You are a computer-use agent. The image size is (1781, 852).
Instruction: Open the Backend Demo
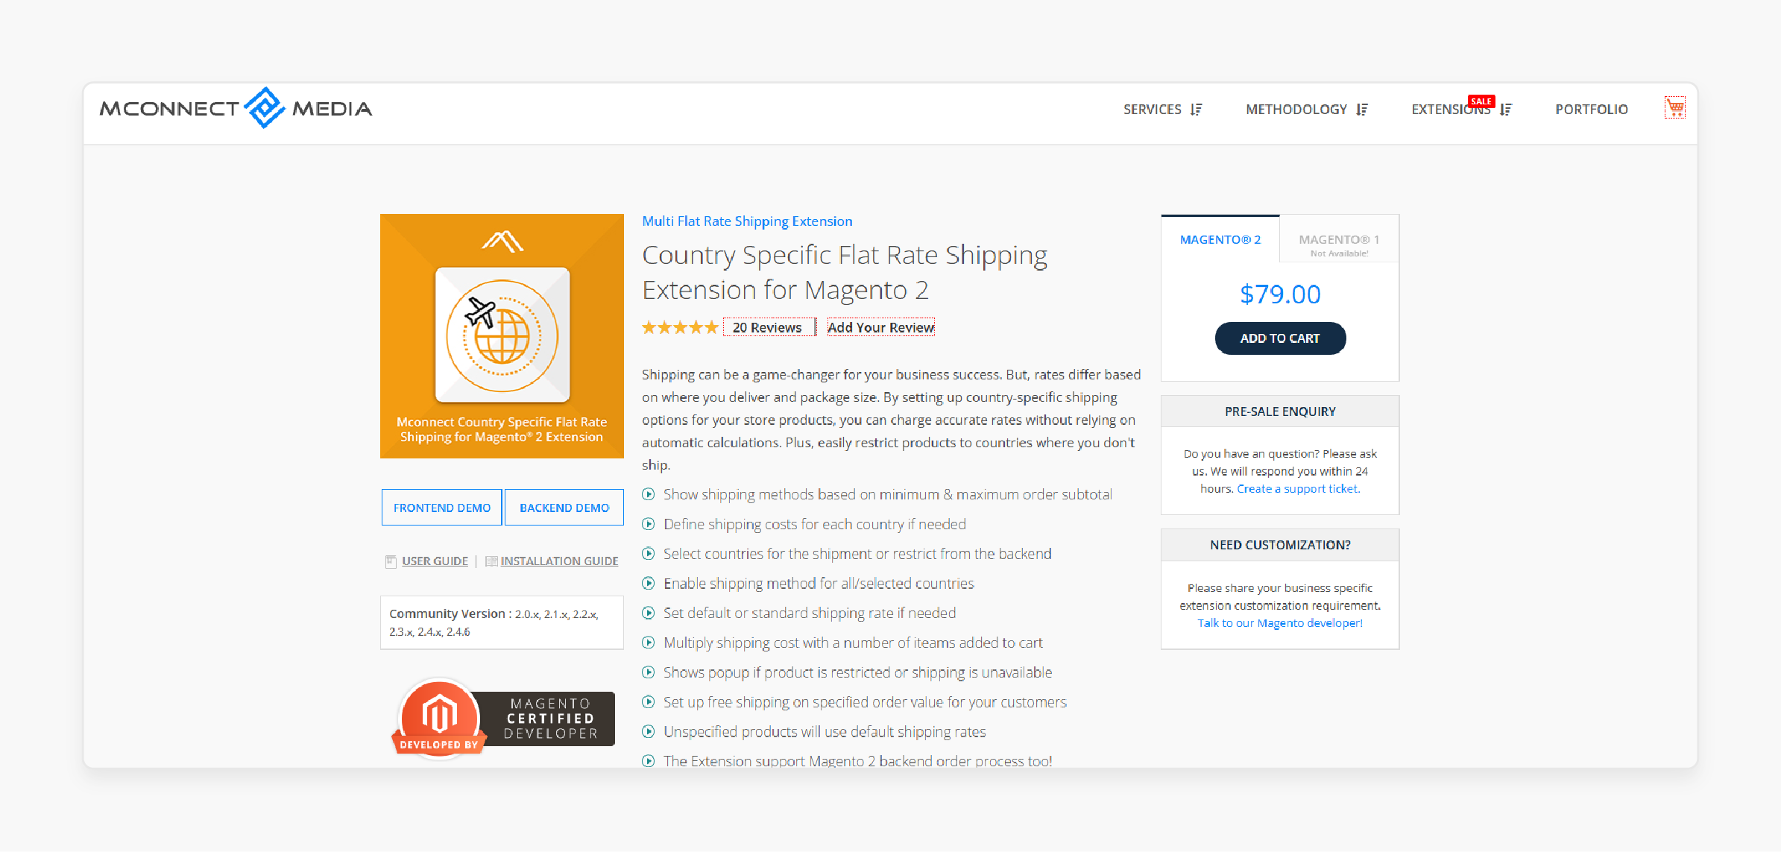(x=564, y=508)
